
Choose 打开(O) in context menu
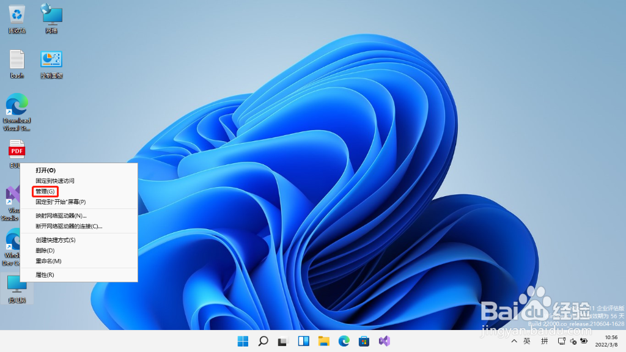pos(79,170)
